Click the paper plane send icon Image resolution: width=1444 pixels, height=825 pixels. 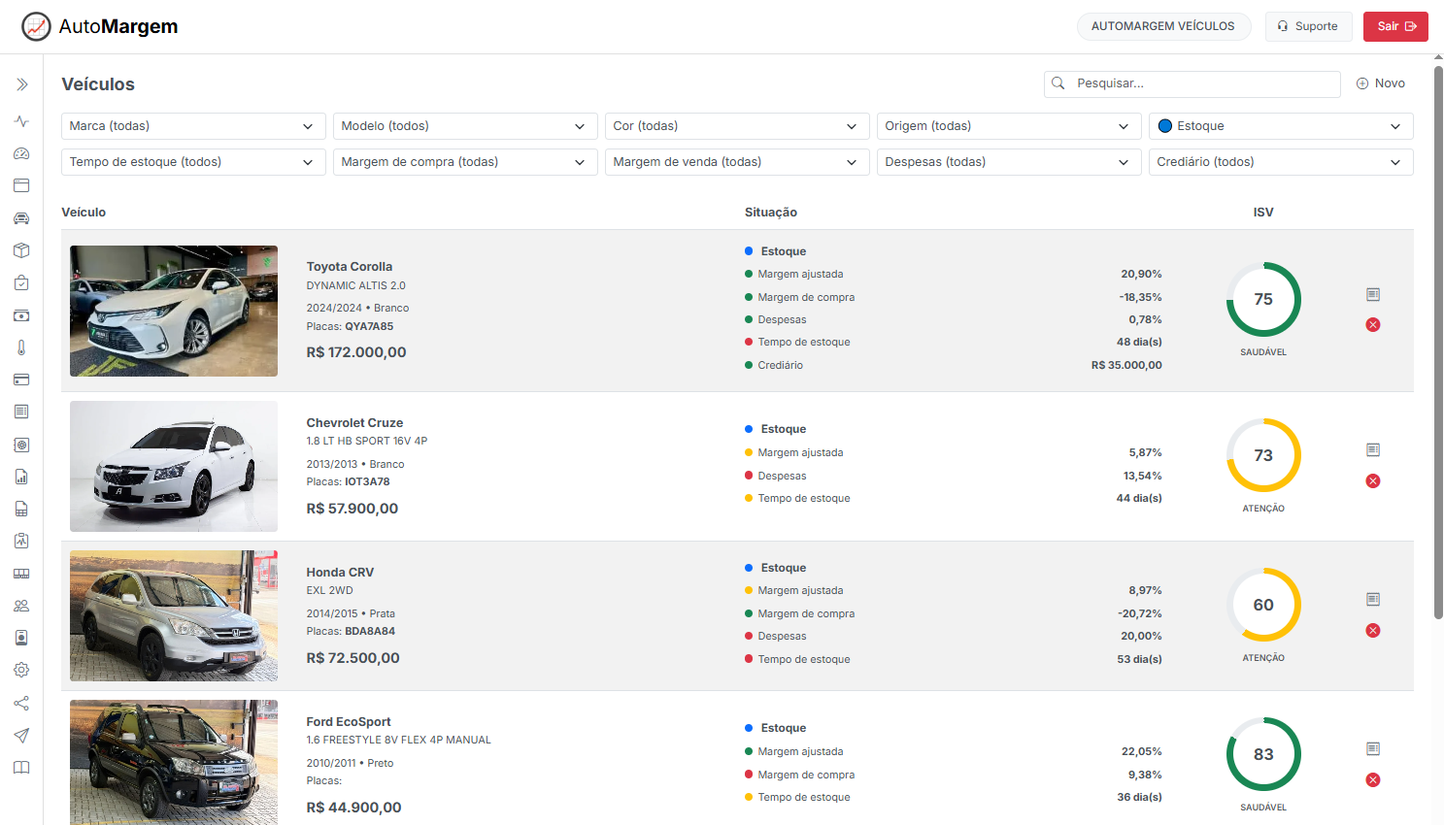21,735
